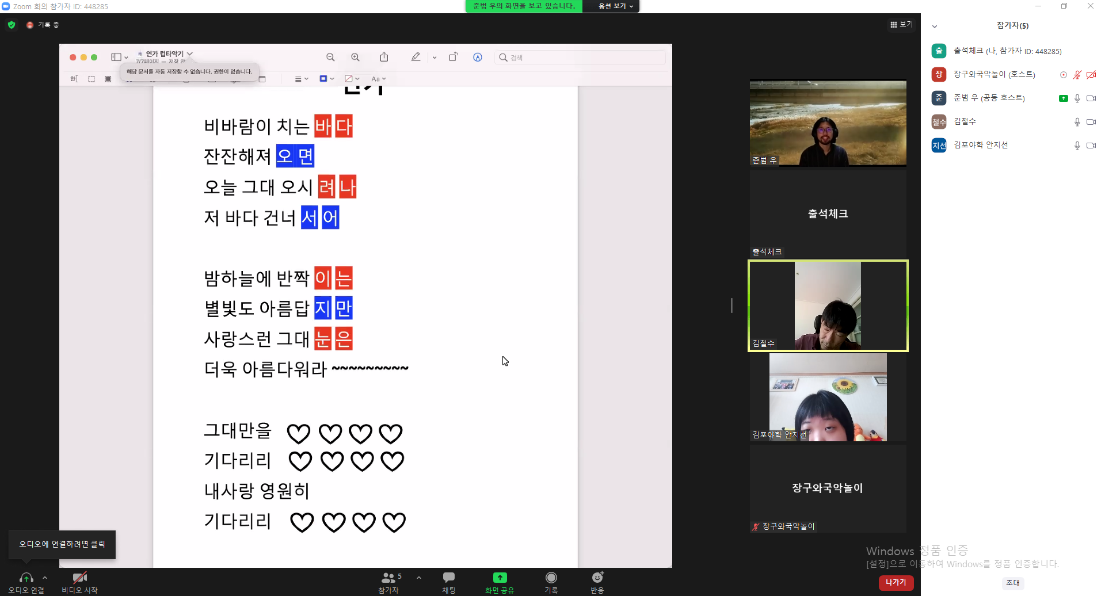Open the 보기 view layout button
Screen dimensions: 1105x596
pos(901,25)
